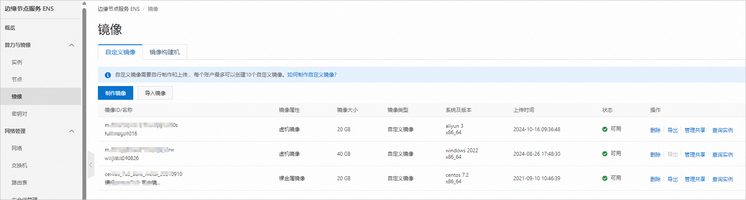This screenshot has height=200, width=746.
Task: Click the 2024-08-26 17:48:30 upload time
Action: [x=536, y=154]
